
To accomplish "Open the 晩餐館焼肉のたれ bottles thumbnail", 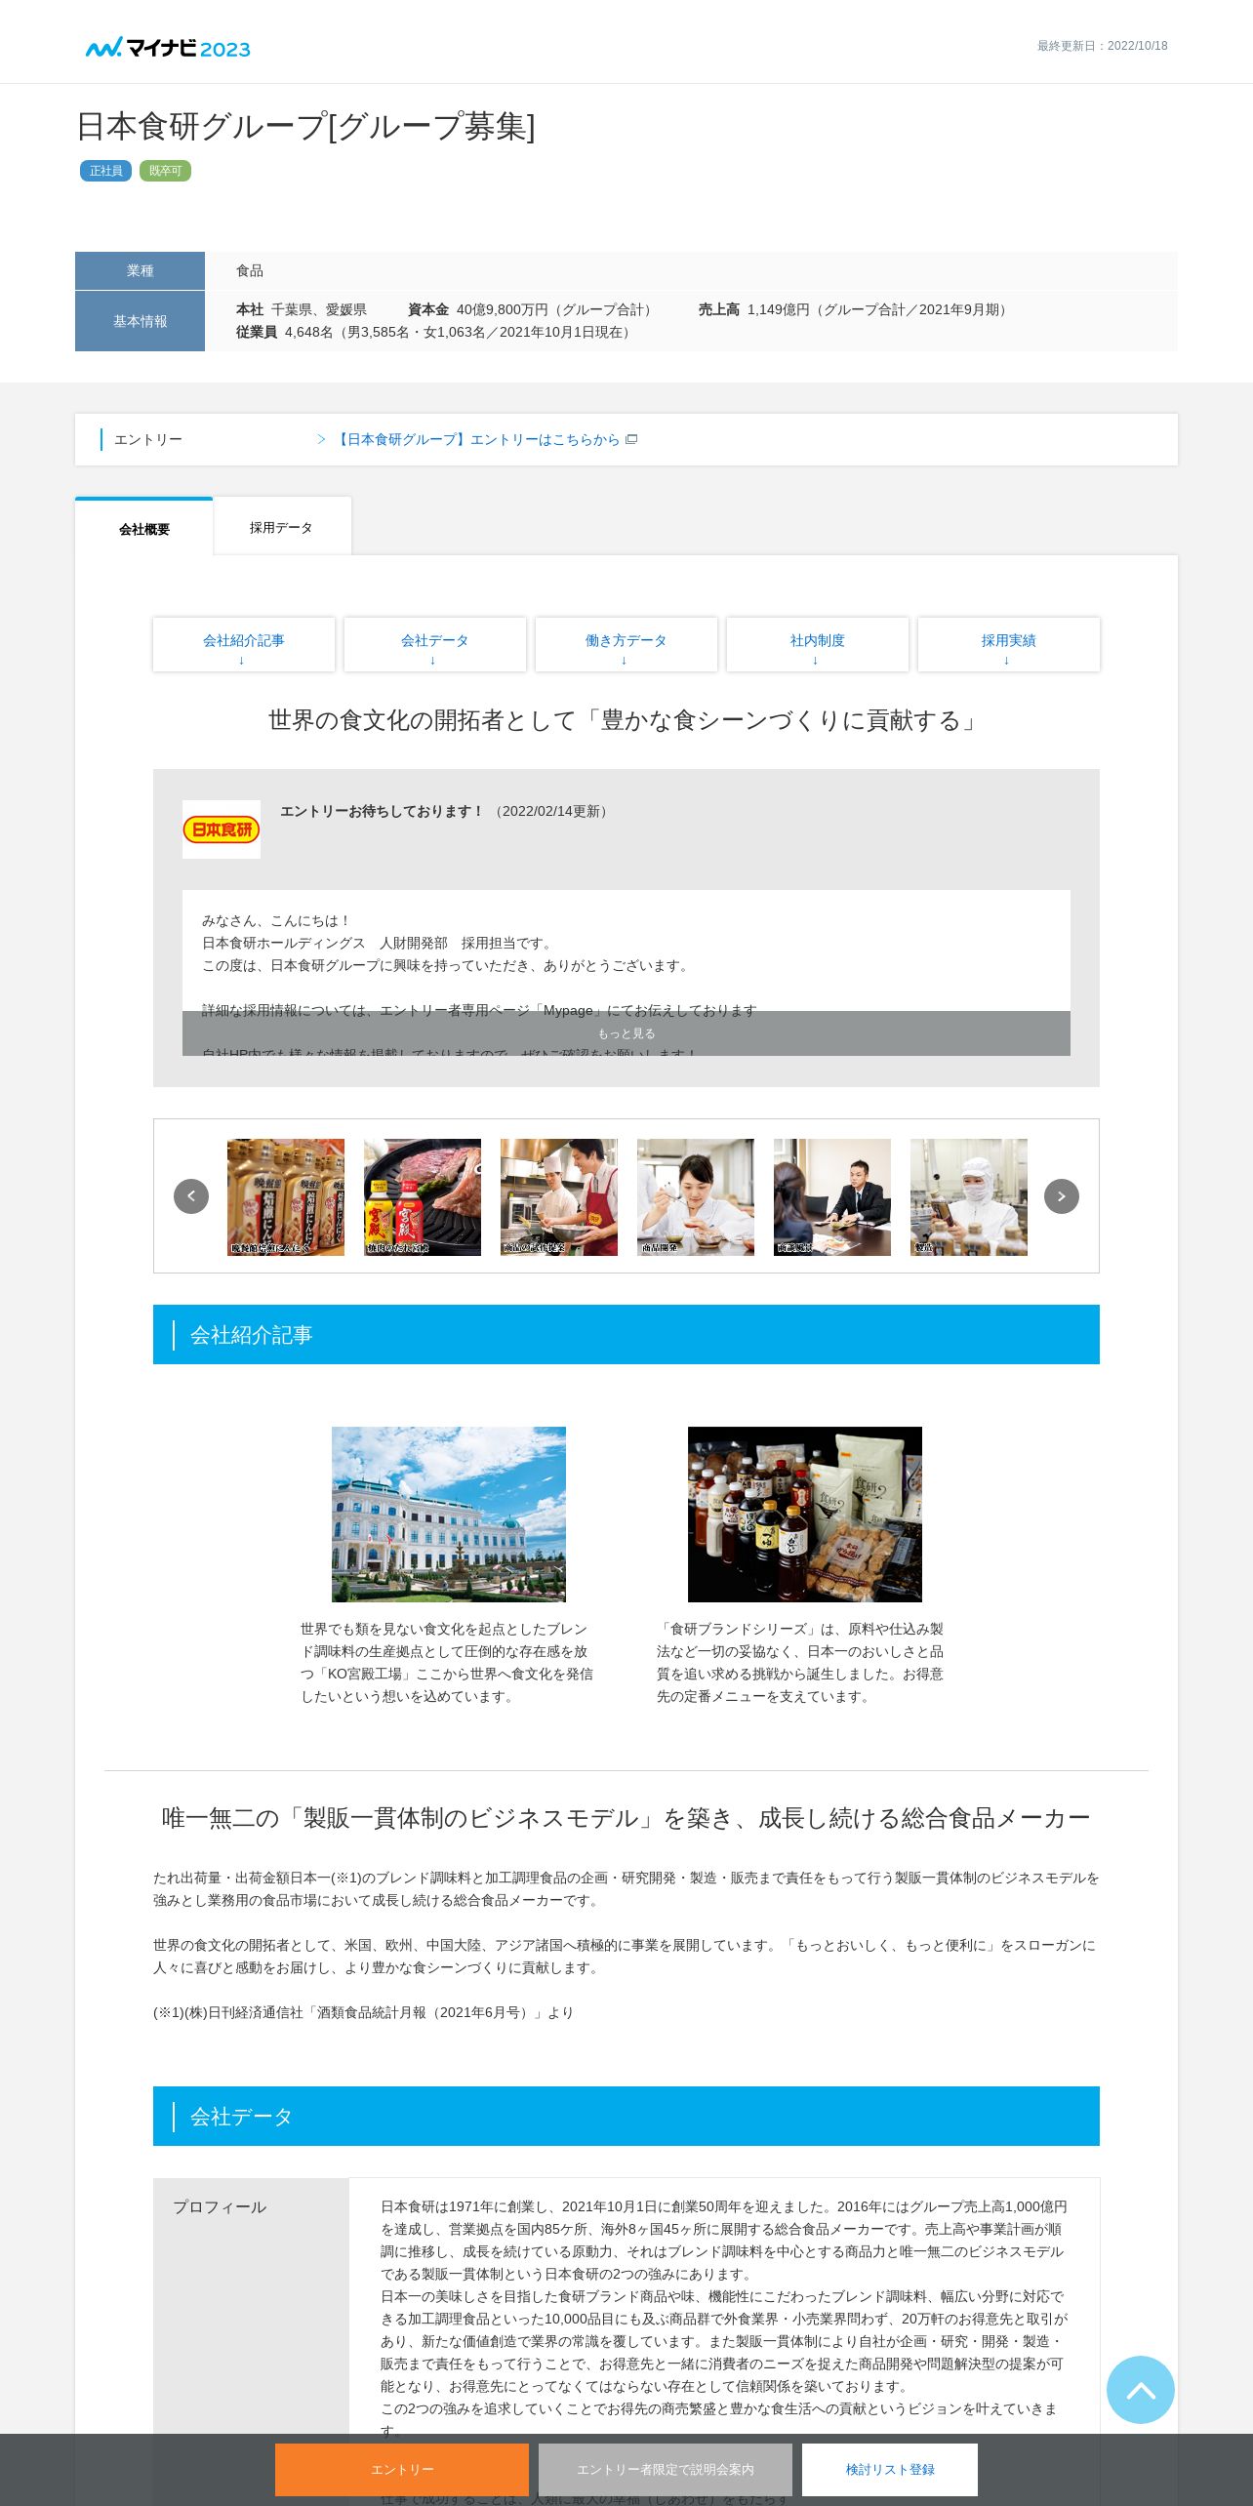I will (x=286, y=1197).
